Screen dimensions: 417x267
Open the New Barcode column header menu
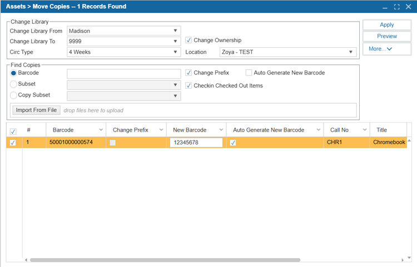221,130
